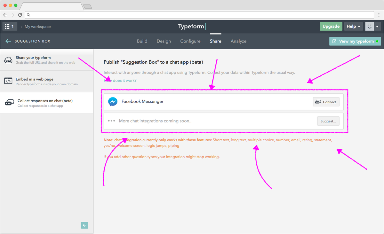384x234 pixels.
Task: Click the embed code window icon
Action: point(8,81)
